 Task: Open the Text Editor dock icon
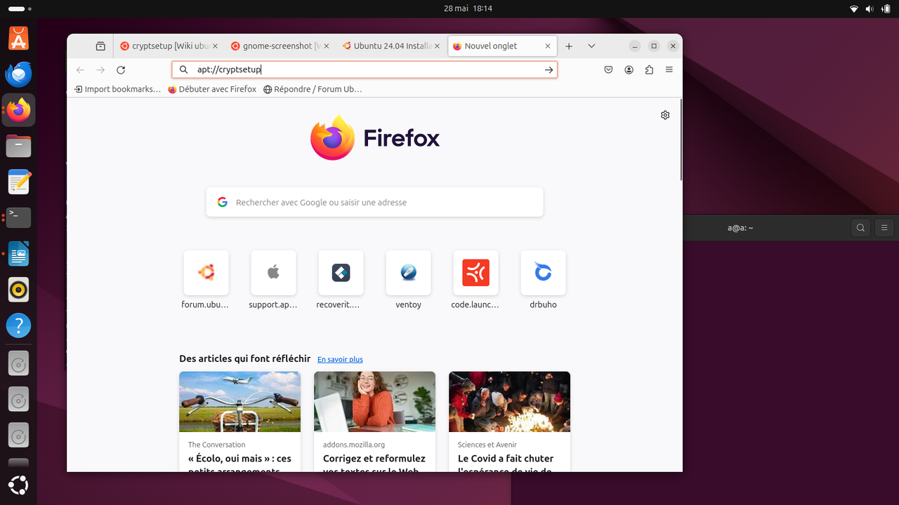click(19, 182)
